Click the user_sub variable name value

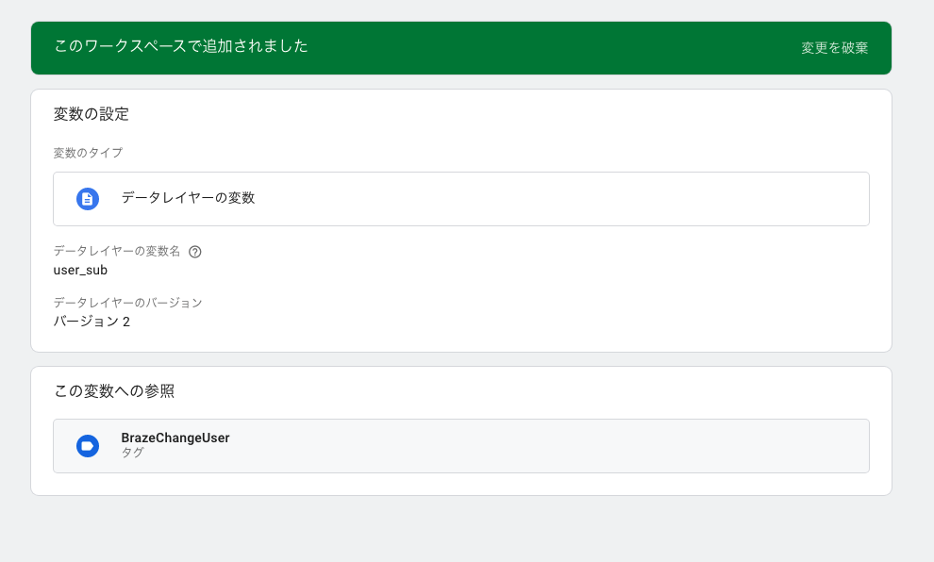tap(78, 270)
